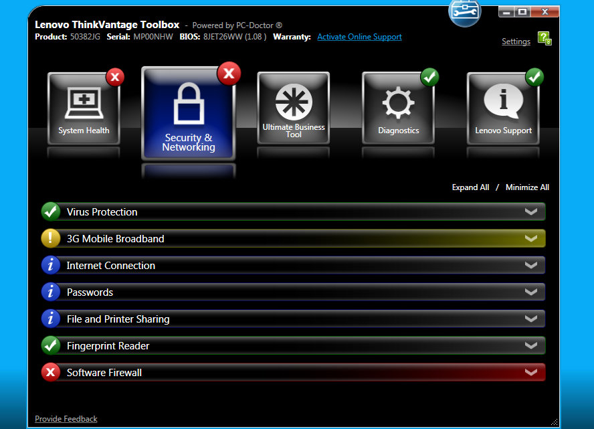This screenshot has width=594, height=429.
Task: Click the BIOS version 8JET26WW text
Action: coord(223,37)
